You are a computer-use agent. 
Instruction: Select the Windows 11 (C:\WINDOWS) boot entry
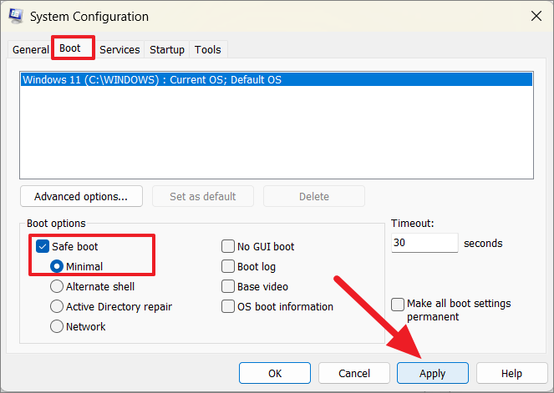277,80
